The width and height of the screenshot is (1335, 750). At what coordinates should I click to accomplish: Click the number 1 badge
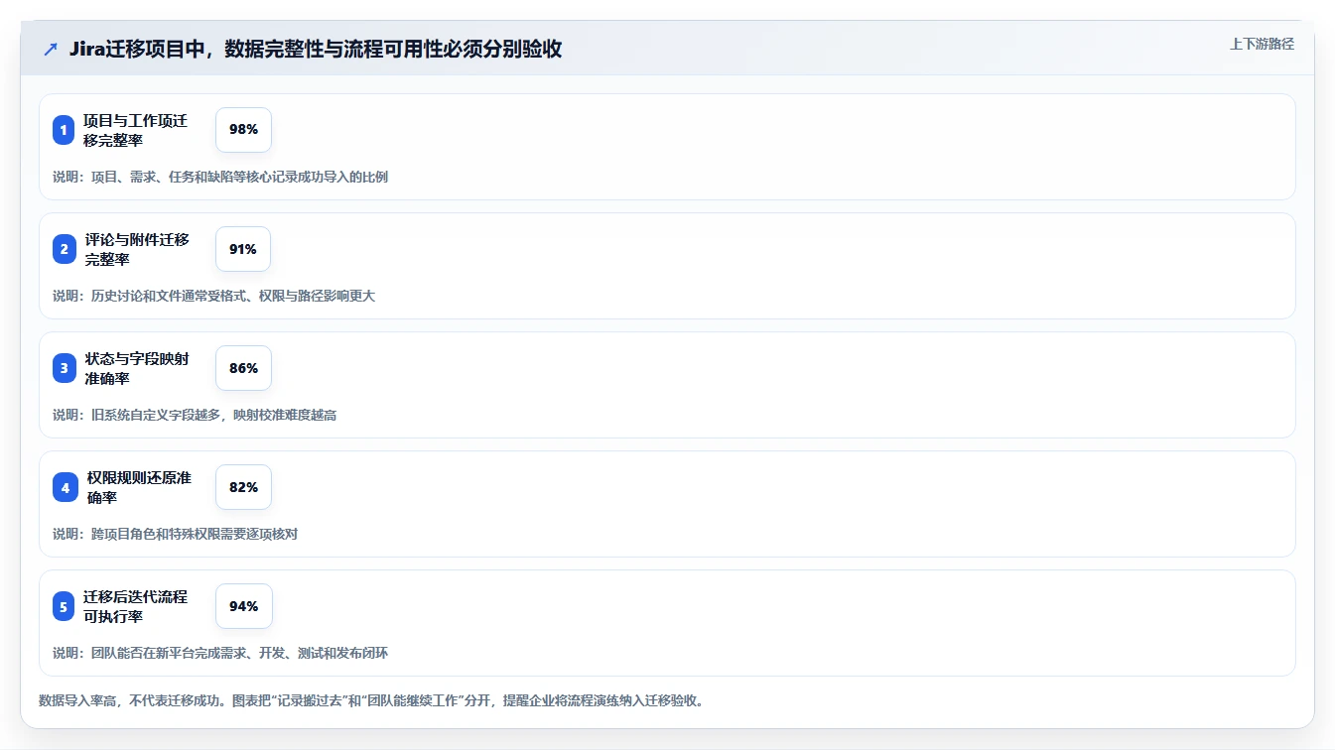(x=64, y=130)
